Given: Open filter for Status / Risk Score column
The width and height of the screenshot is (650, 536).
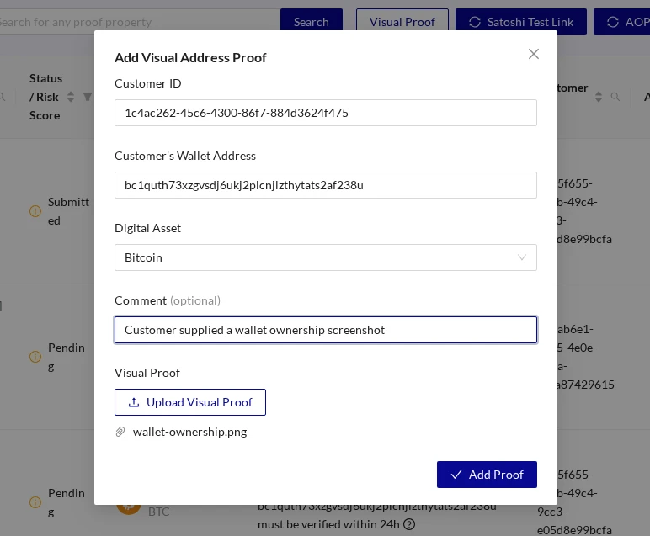Looking at the screenshot, I should pos(87,97).
